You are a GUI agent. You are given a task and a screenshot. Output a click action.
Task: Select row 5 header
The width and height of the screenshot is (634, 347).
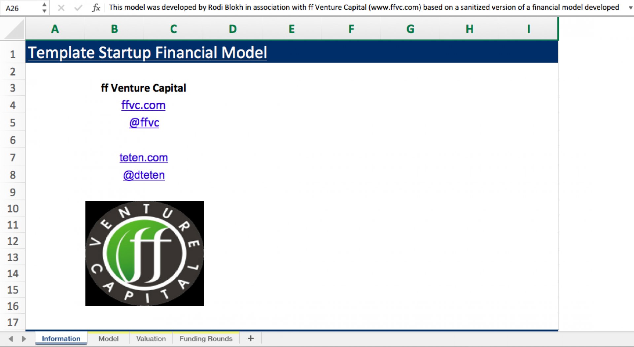coord(13,122)
